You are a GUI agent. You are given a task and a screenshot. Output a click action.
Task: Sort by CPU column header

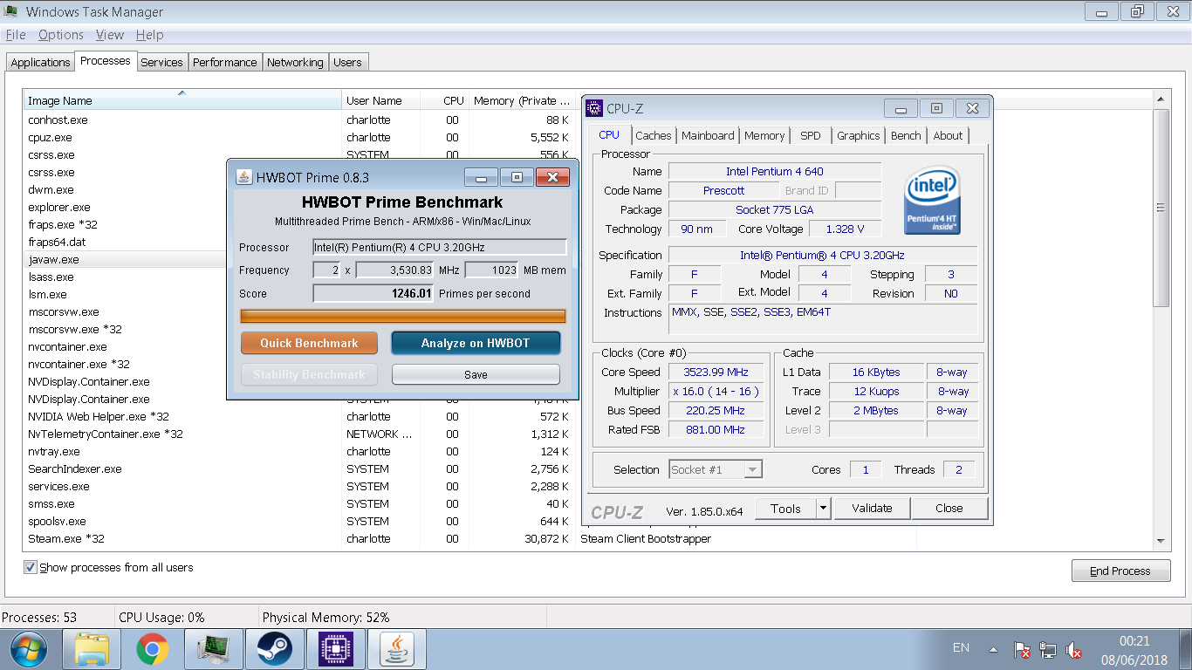point(444,100)
